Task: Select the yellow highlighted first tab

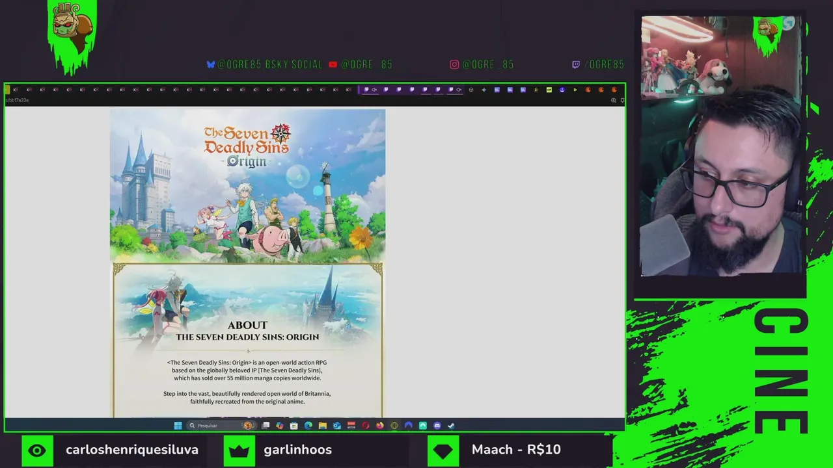Action: [x=8, y=90]
